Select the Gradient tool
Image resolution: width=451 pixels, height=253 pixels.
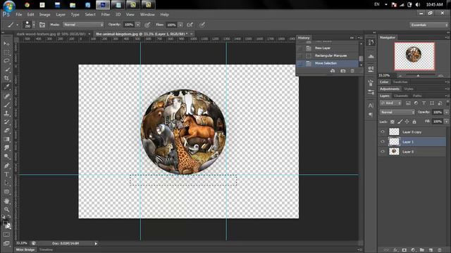click(x=6, y=139)
